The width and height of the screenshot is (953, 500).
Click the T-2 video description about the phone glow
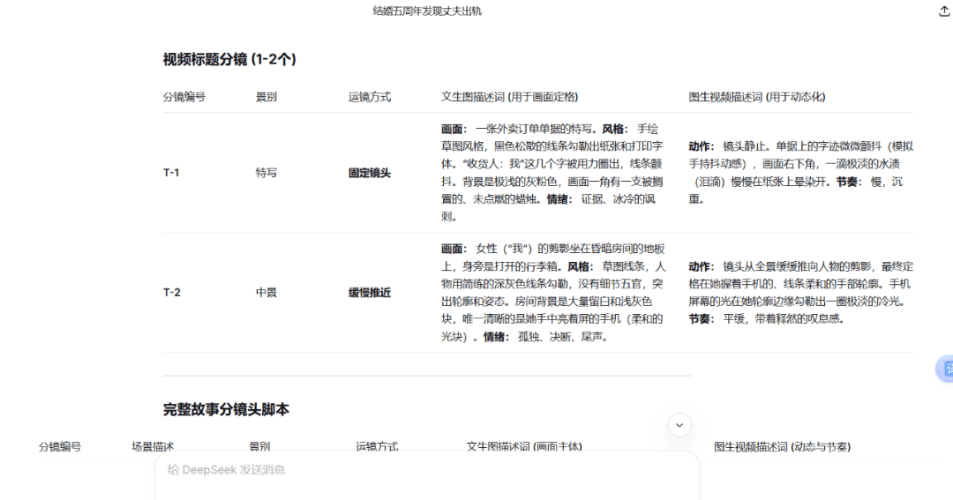[800, 292]
